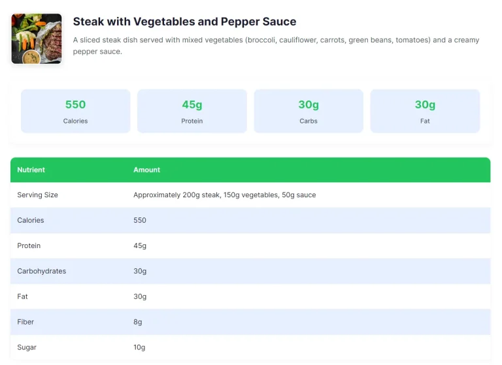
Task: Click the 8g Fiber amount
Action: [x=138, y=322]
